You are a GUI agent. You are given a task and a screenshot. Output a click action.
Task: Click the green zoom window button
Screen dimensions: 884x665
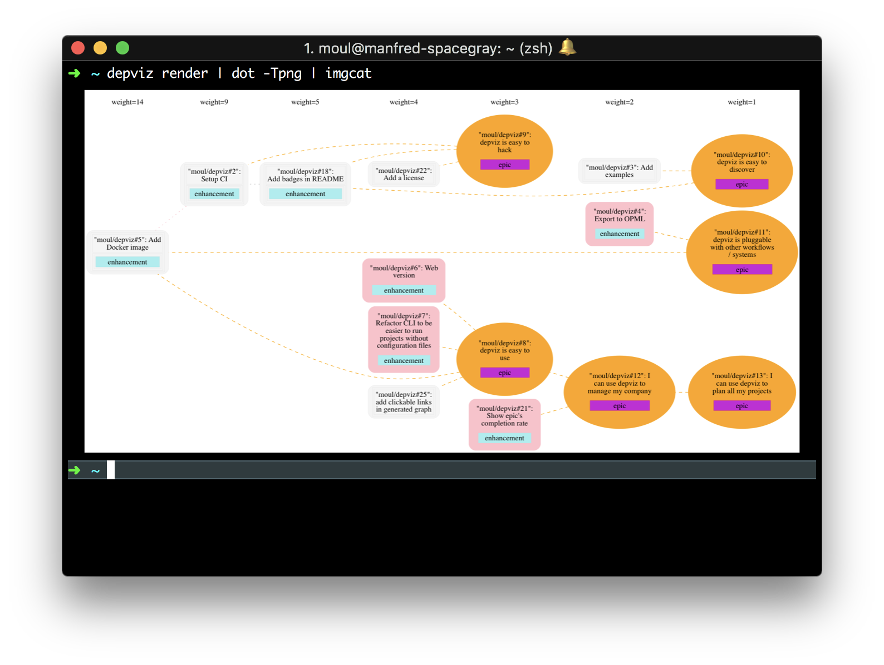(x=122, y=48)
